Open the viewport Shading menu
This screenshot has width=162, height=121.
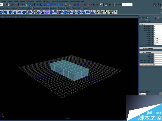pos(6,17)
